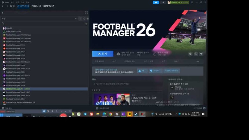Open the kipp2413 account dropdown

point(178,2)
